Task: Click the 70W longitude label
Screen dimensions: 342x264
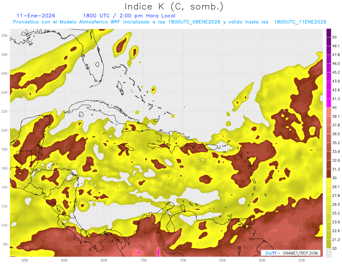Action: [x=183, y=260]
